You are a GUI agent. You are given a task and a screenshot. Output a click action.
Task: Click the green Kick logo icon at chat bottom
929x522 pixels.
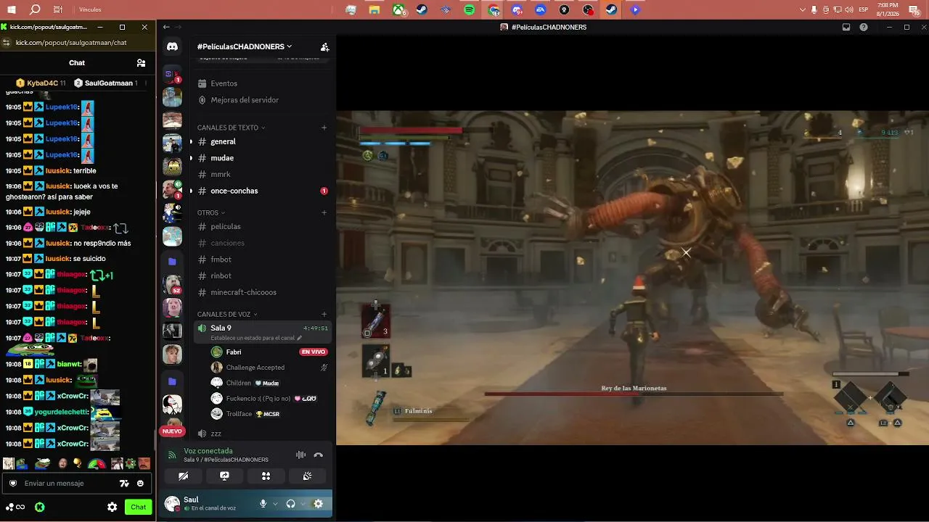(x=40, y=507)
